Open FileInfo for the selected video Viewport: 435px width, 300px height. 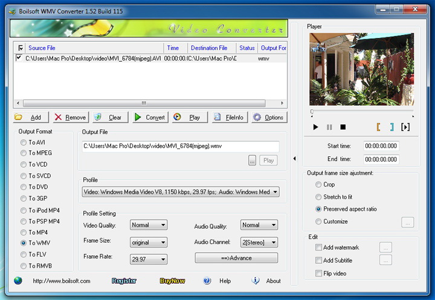click(x=228, y=117)
